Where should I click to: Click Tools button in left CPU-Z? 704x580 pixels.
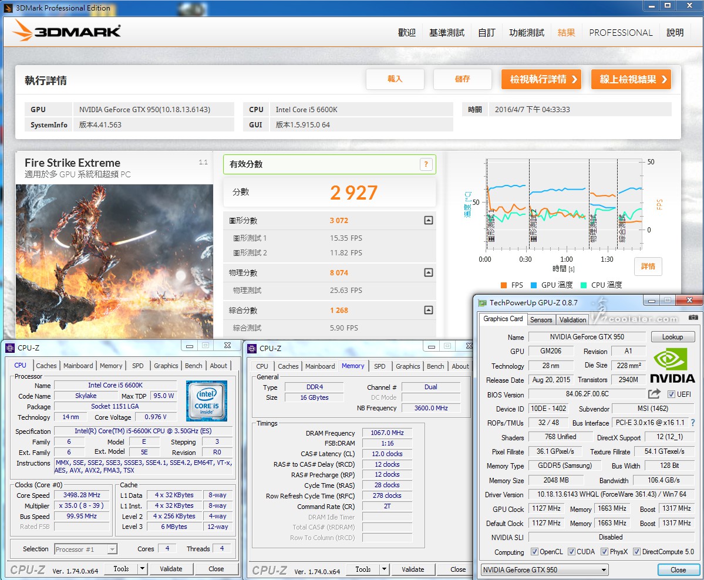(x=121, y=569)
